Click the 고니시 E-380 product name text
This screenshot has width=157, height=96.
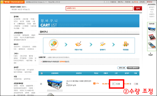click(78, 82)
